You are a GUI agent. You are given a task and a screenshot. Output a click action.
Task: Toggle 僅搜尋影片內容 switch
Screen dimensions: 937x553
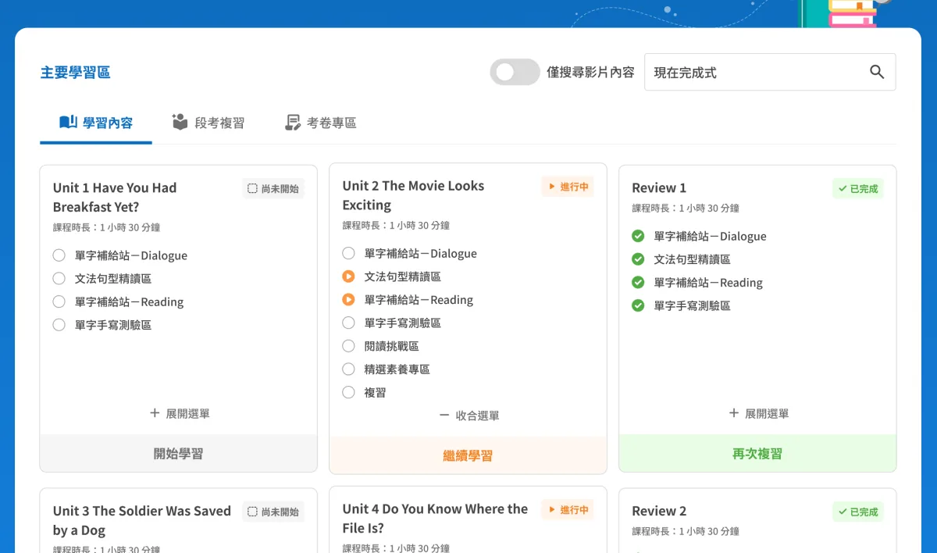(x=515, y=72)
